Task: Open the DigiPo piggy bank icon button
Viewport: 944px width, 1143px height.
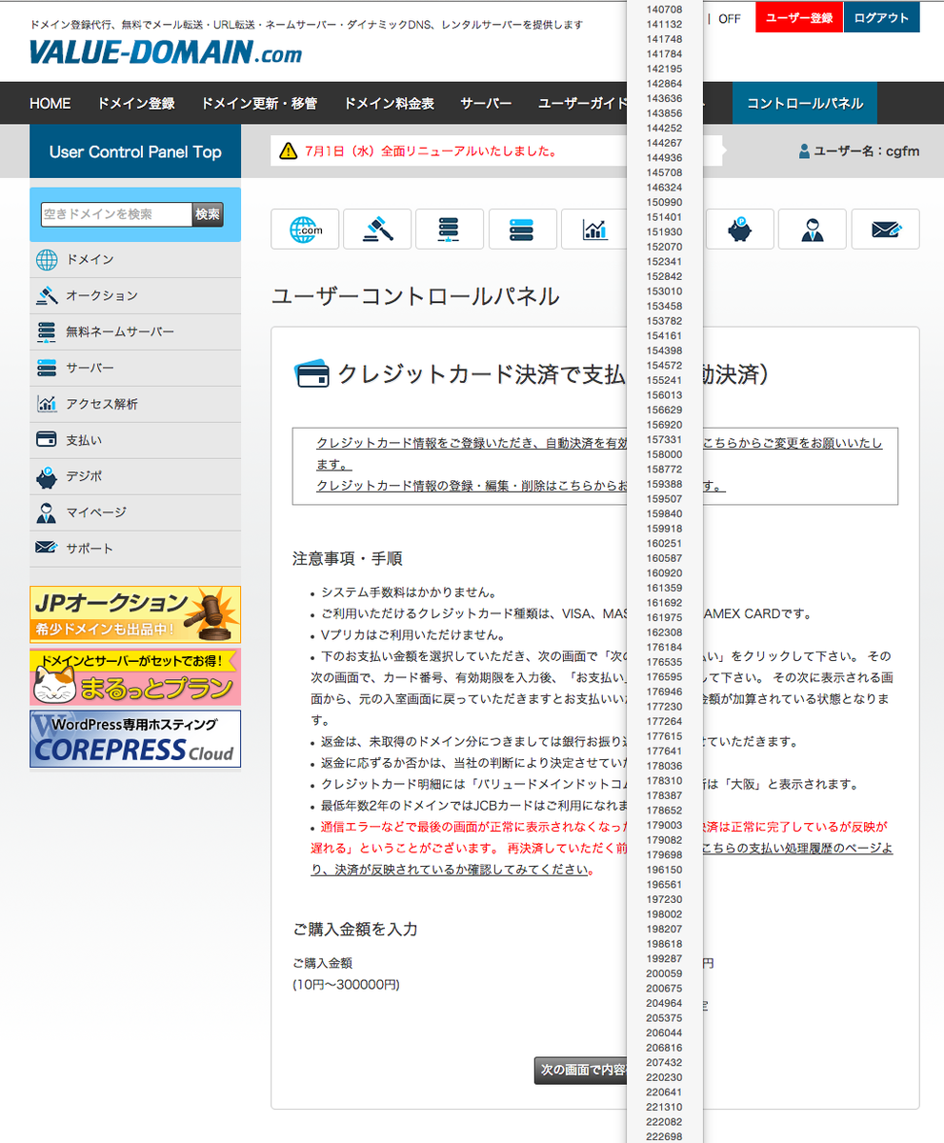Action: tap(739, 229)
